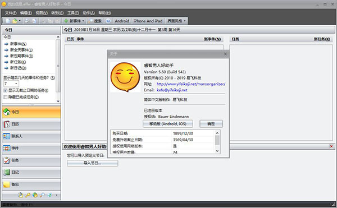The height and width of the screenshot is (208, 337).
Task: Click the new document icon in toolbar
Action: 8,21
